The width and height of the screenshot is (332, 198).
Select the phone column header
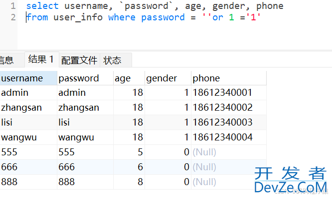coord(229,78)
